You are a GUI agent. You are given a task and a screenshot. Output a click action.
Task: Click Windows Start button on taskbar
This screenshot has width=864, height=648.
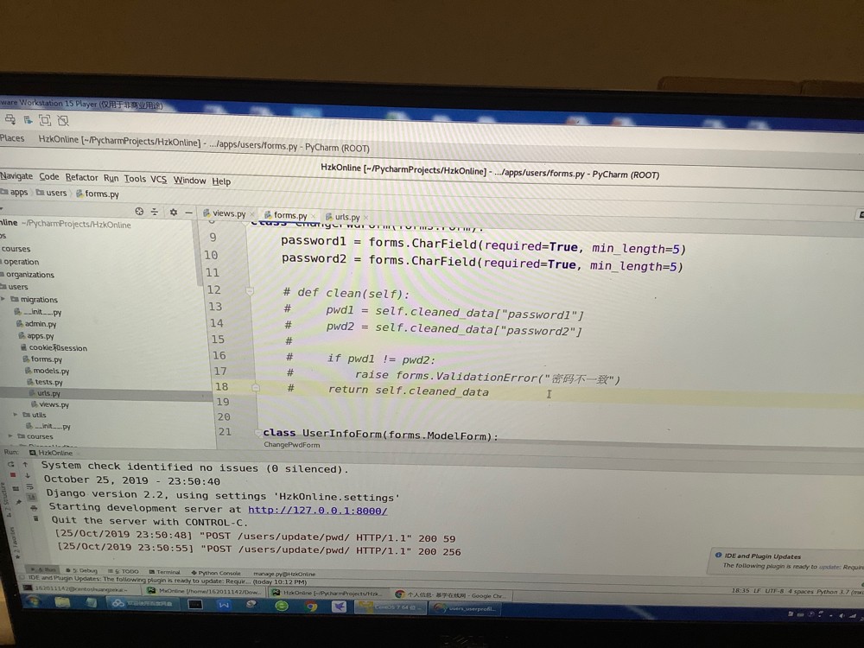35,601
